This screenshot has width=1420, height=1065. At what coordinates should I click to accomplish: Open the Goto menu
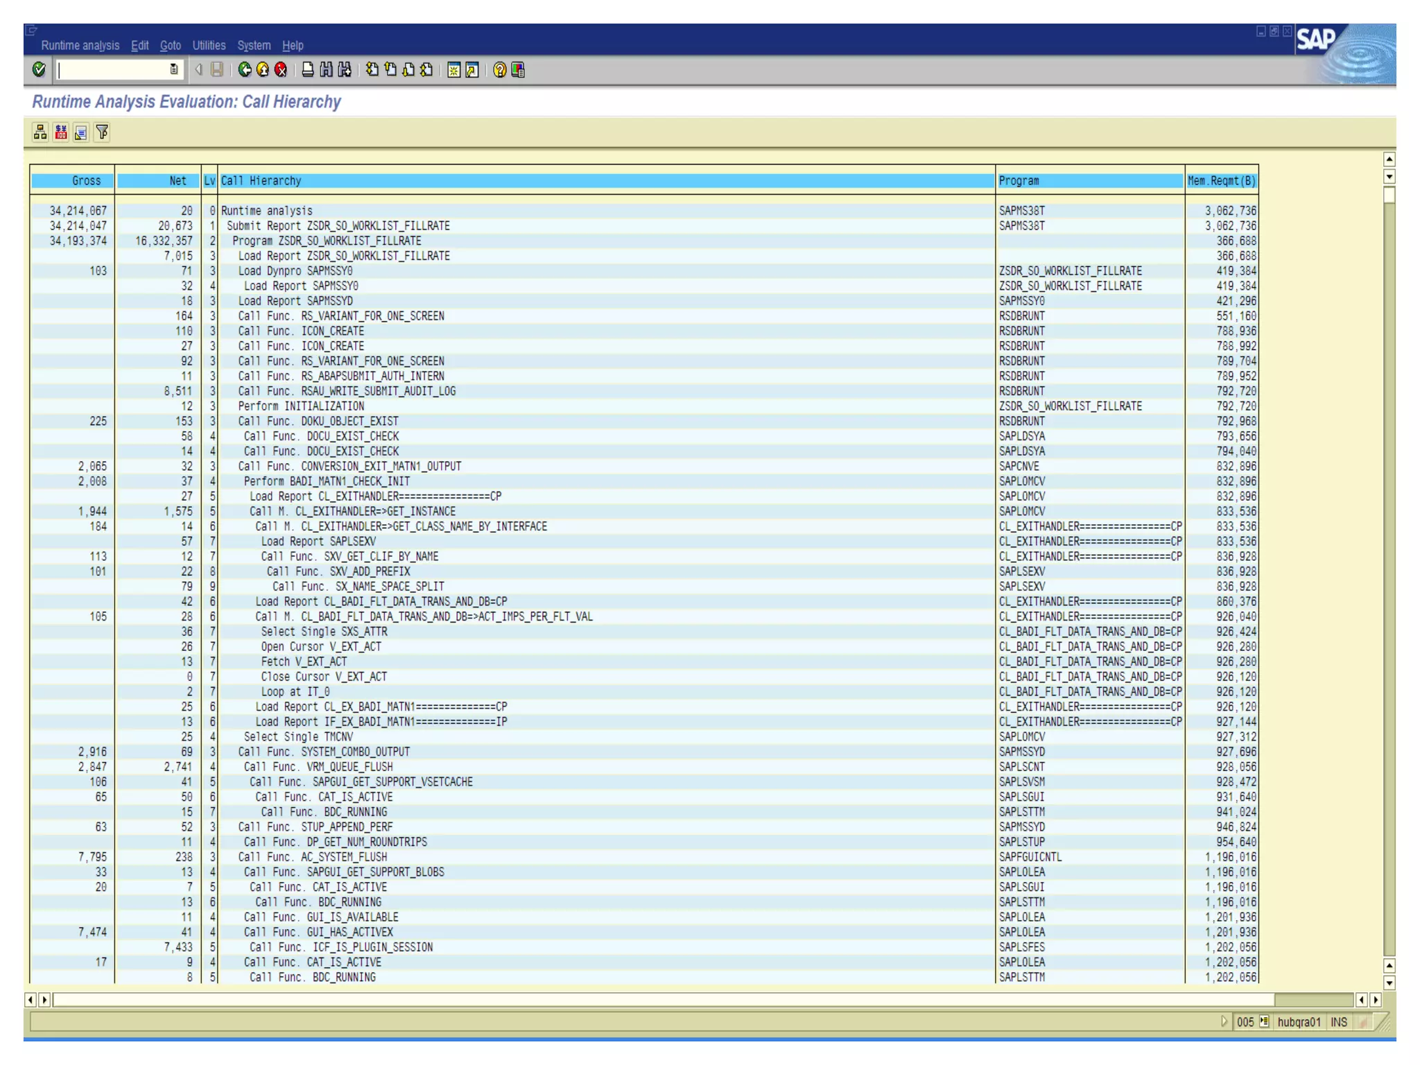(x=171, y=46)
